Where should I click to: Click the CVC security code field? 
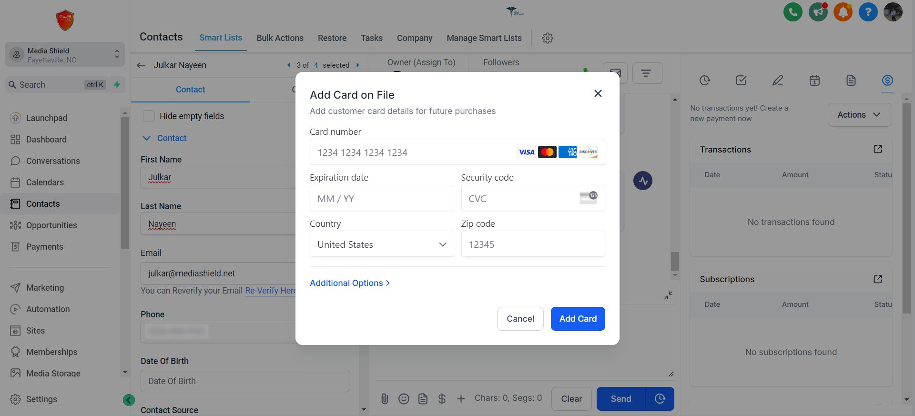pyautogui.click(x=533, y=198)
